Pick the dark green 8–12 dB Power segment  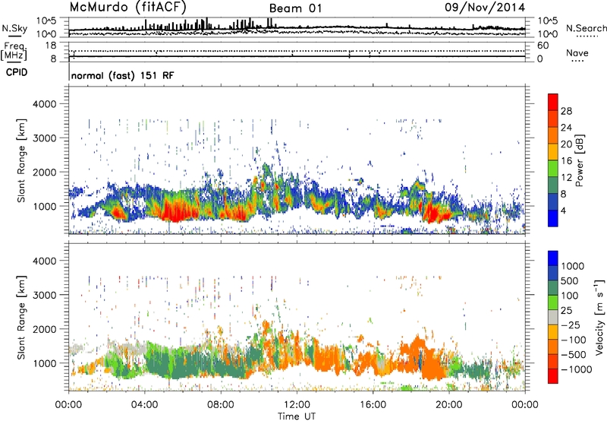tap(553, 185)
